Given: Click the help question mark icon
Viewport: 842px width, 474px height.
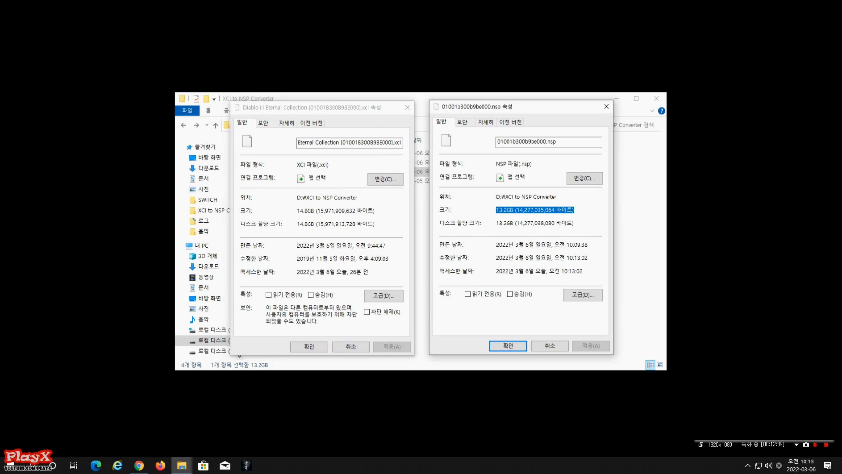Looking at the screenshot, I should point(661,111).
